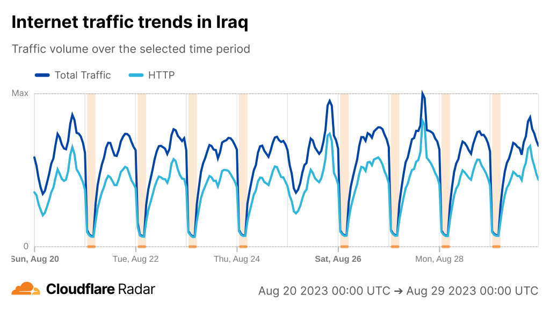Screen dimensions: 550x309
Task: Click the last orange marker on the x-axis
Action: [x=496, y=246]
